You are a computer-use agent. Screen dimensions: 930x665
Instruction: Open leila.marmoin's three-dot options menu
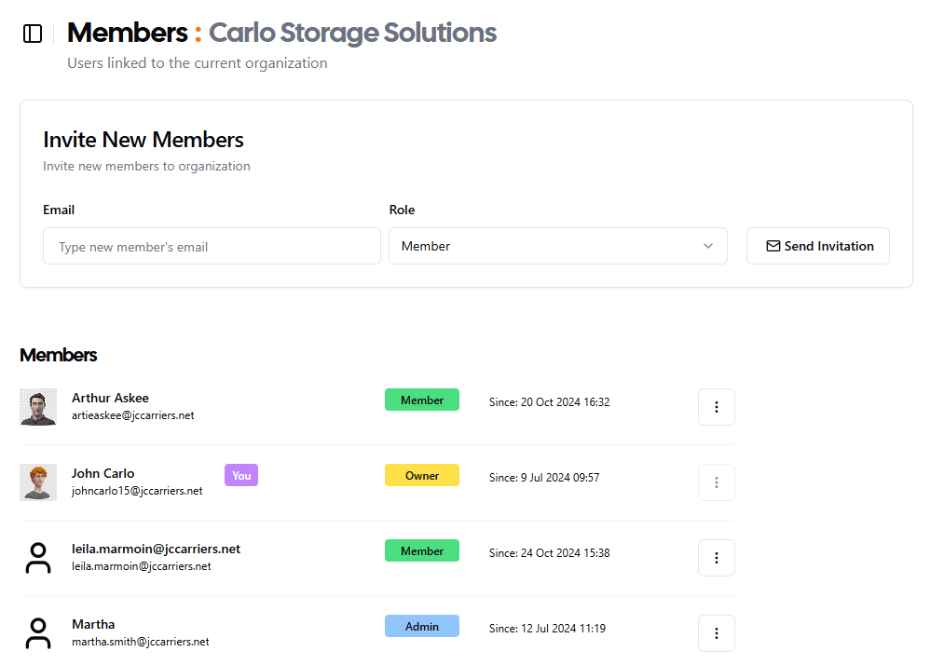[717, 558]
